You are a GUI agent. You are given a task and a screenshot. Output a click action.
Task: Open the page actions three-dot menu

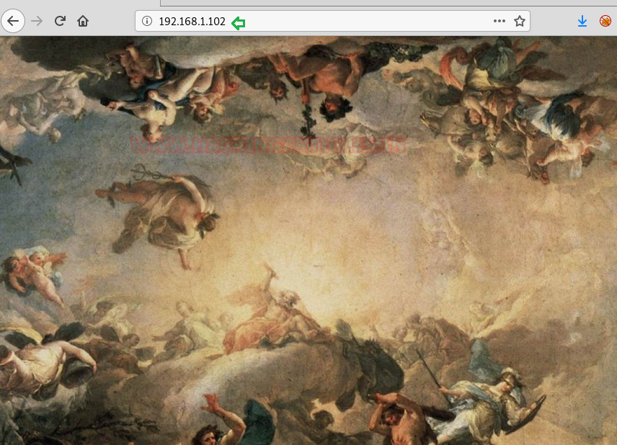(x=500, y=21)
